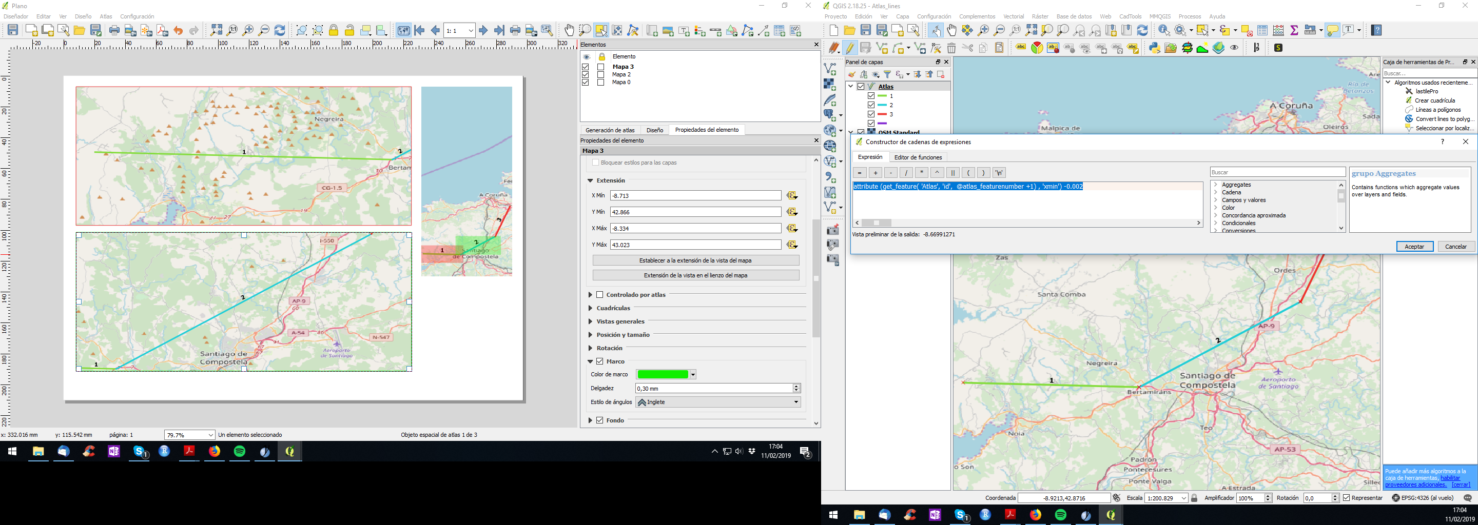Click the function search Buscar field
This screenshot has height=525, width=1478.
[1278, 172]
